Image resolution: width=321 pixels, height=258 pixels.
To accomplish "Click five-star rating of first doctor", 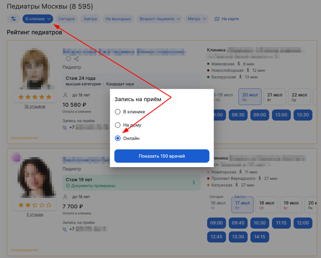I will (x=35, y=97).
